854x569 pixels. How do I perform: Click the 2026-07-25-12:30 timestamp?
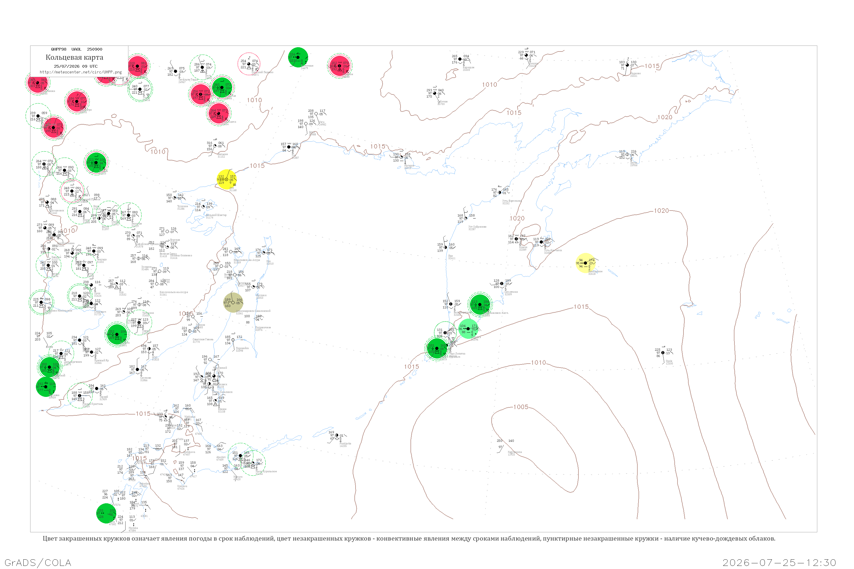pos(779,562)
